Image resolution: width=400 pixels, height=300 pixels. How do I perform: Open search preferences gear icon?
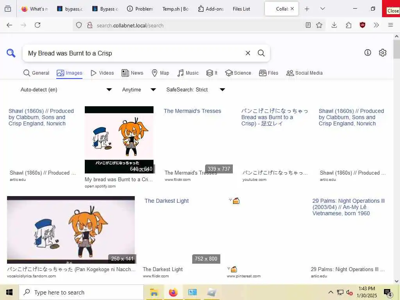[x=382, y=53]
